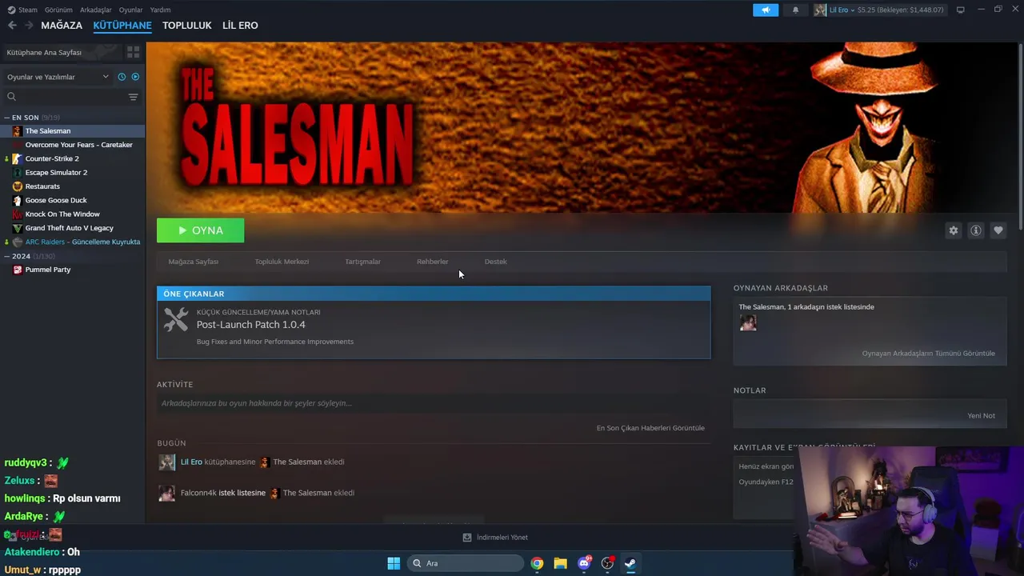Toggle the ready-to-play filter icon

coord(135,77)
